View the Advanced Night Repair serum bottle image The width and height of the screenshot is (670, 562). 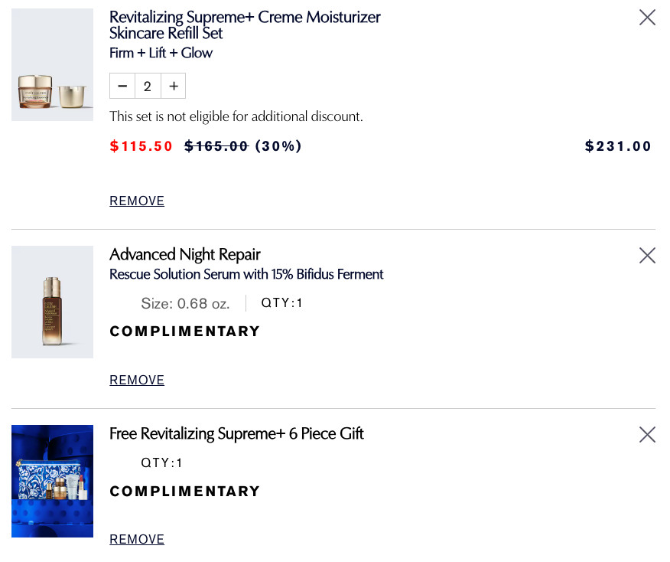[52, 302]
